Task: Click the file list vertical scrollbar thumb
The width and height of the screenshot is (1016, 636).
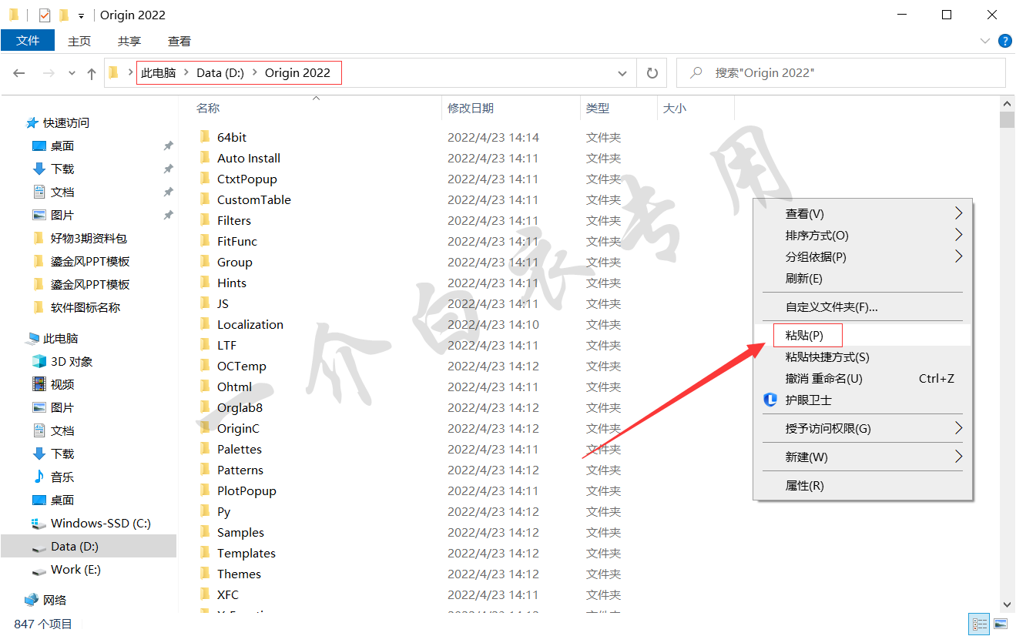Action: pyautogui.click(x=1007, y=119)
